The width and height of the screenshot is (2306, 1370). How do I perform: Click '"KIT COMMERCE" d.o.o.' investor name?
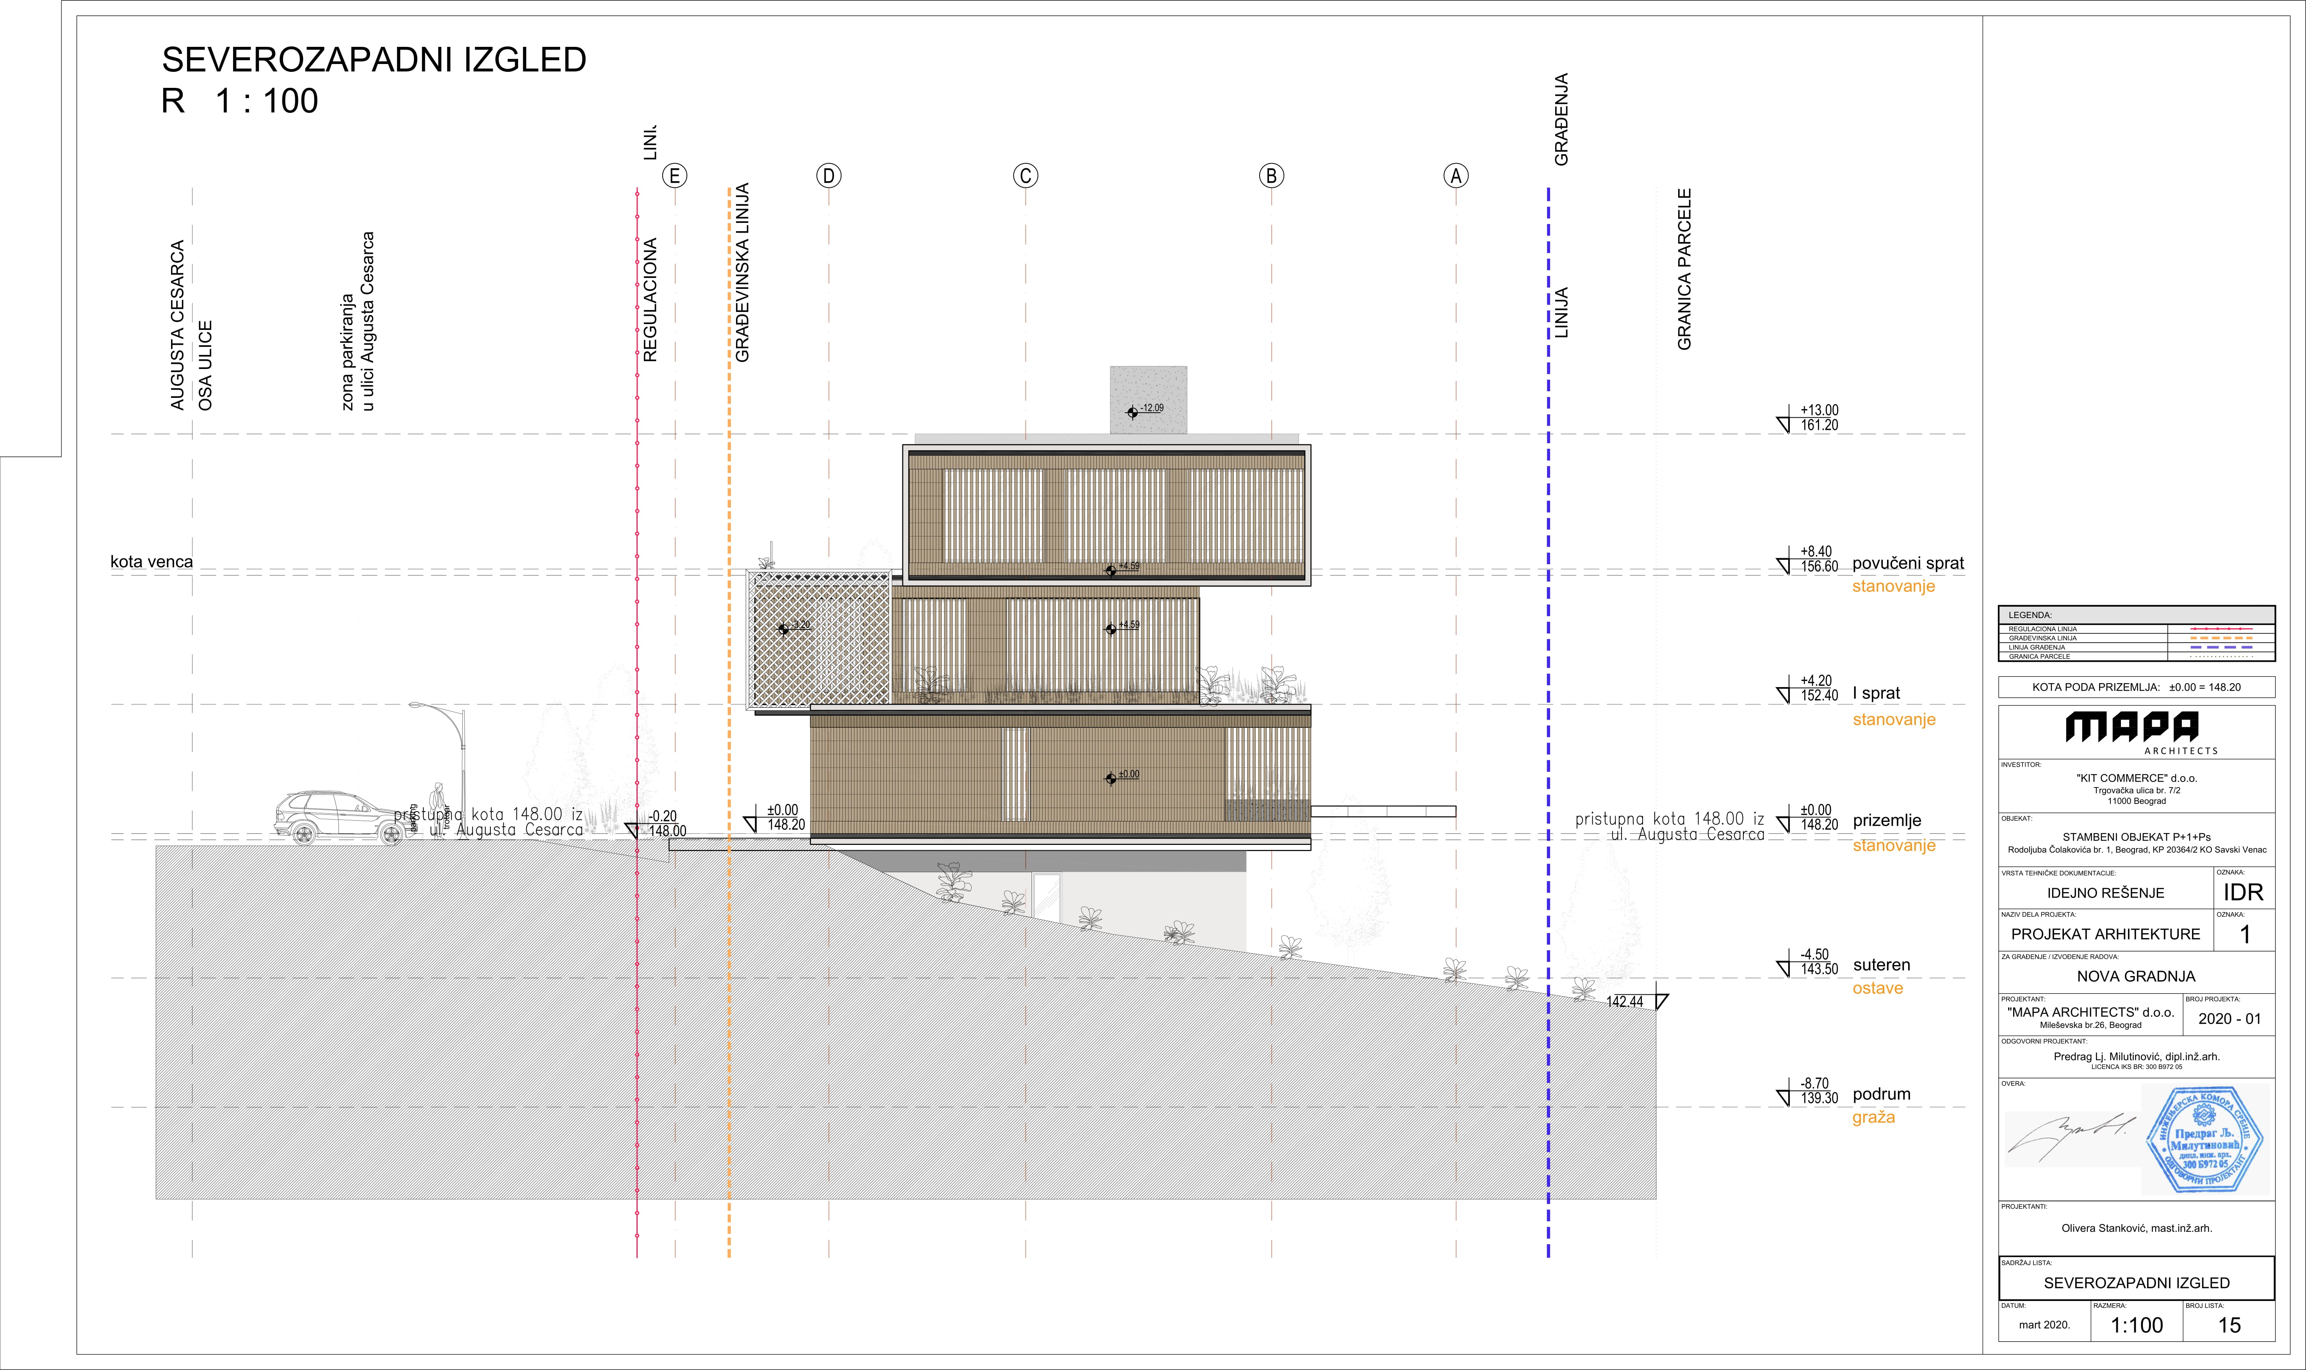click(2136, 778)
